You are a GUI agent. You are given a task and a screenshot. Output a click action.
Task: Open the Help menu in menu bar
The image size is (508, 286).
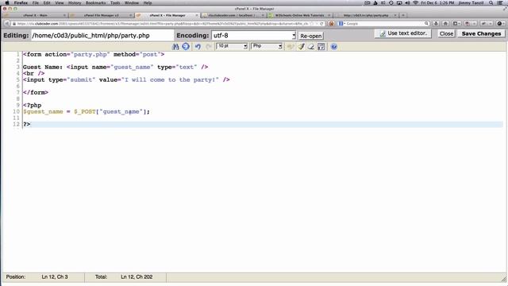click(148, 3)
